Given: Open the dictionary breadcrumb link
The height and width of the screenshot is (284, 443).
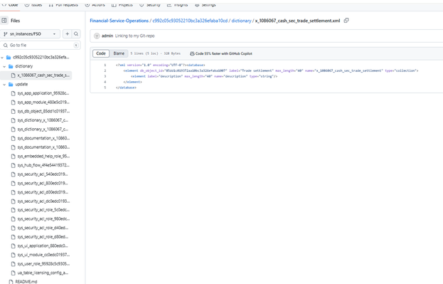Looking at the screenshot, I should pos(241,21).
